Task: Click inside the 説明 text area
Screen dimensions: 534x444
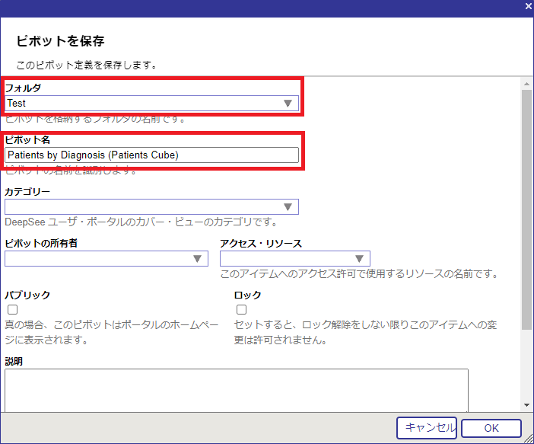Action: pyautogui.click(x=236, y=390)
